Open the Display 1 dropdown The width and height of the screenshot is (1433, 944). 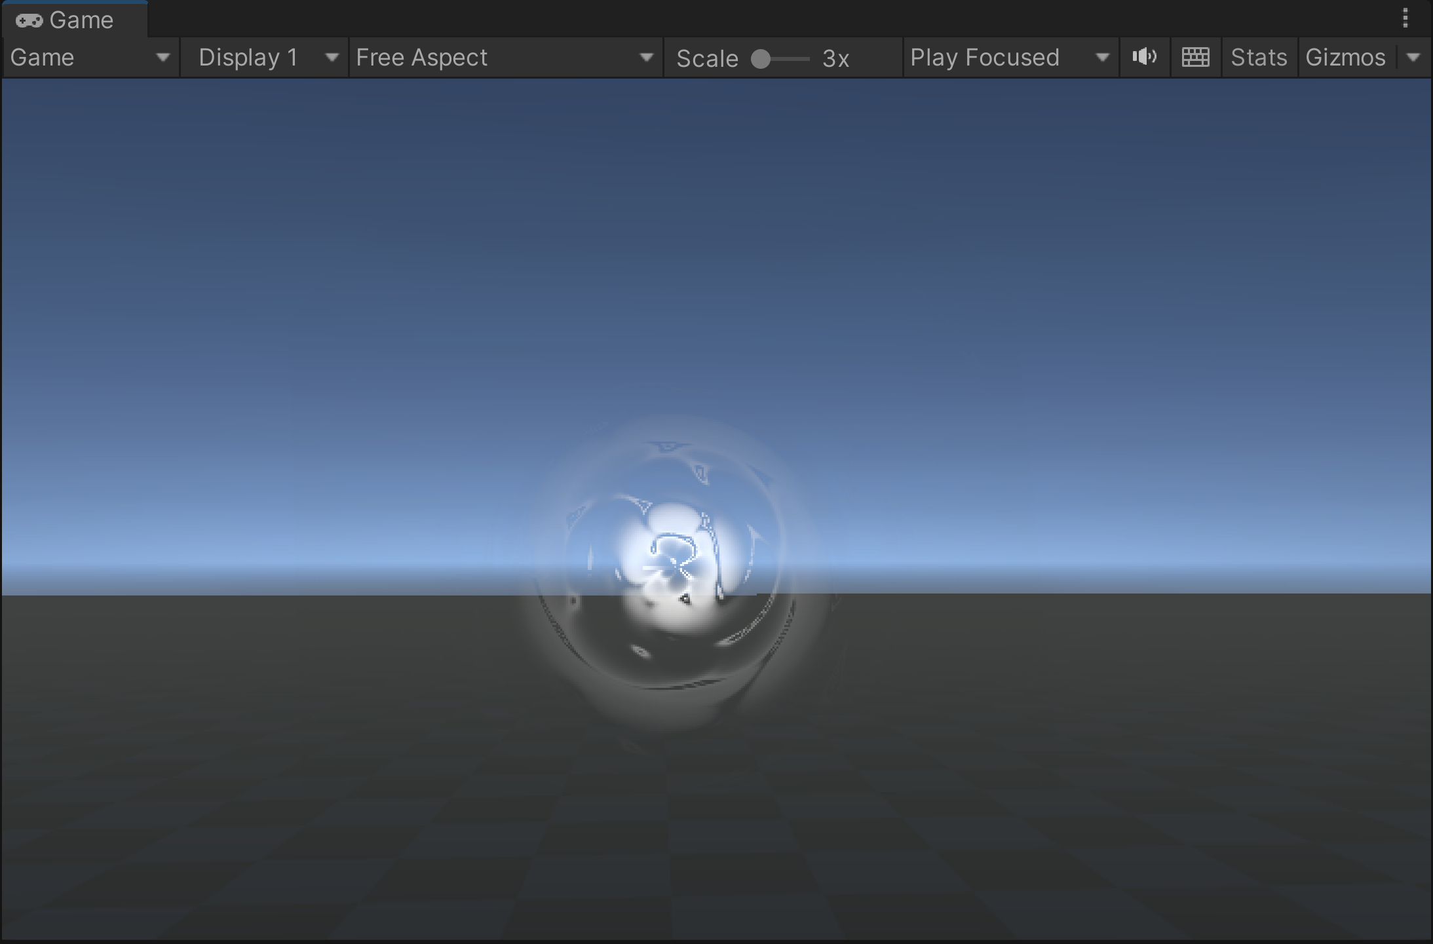(264, 58)
